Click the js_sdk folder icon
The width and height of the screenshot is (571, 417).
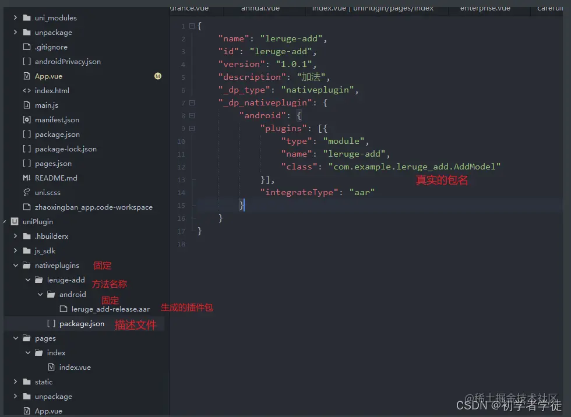(27, 250)
